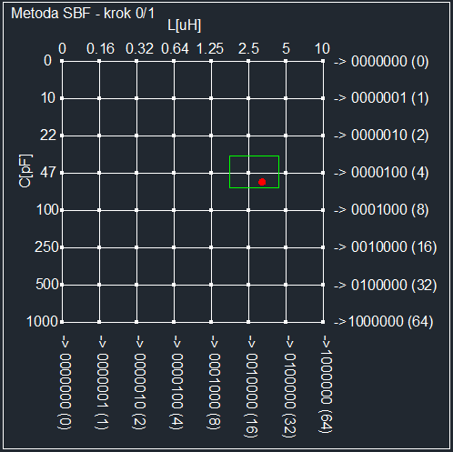Click grid node at L 1.25, C 100
The width and height of the screenshot is (453, 452).
211,210
